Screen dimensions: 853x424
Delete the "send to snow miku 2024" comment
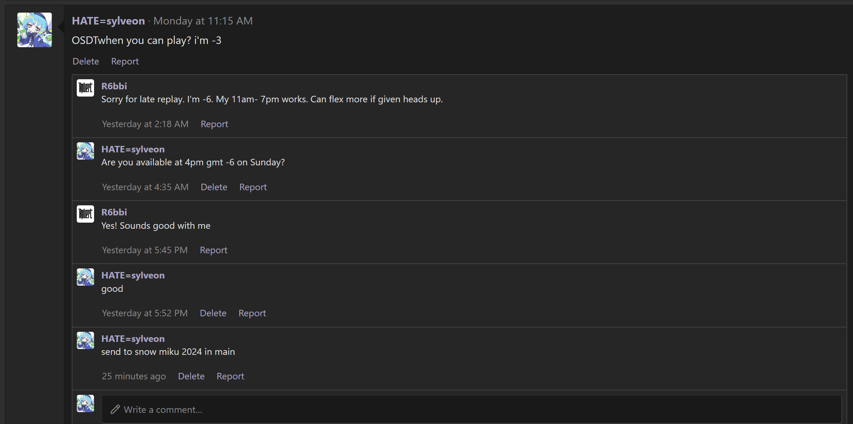(191, 376)
